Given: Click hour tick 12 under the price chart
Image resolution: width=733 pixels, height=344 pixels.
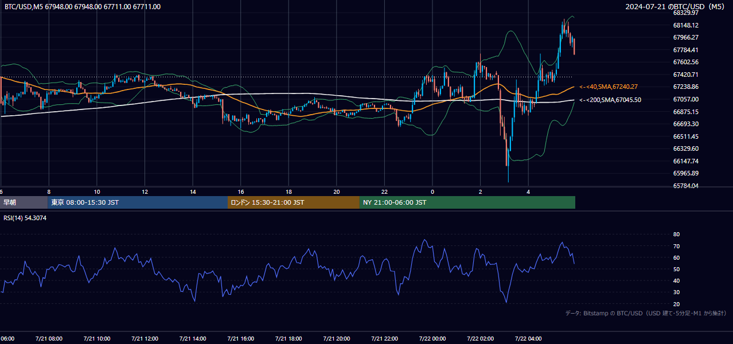Looking at the screenshot, I should coord(145,191).
